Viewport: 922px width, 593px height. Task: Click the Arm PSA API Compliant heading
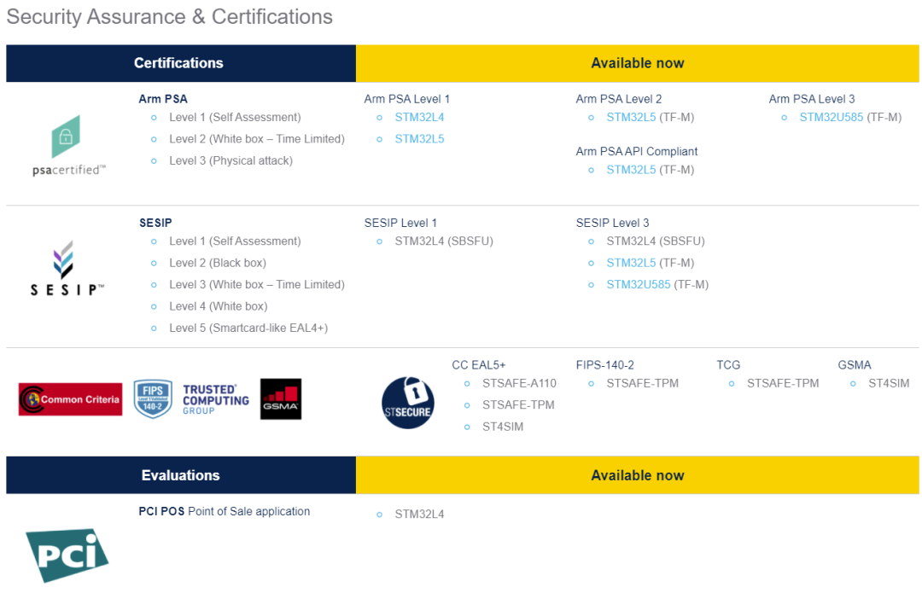(636, 151)
